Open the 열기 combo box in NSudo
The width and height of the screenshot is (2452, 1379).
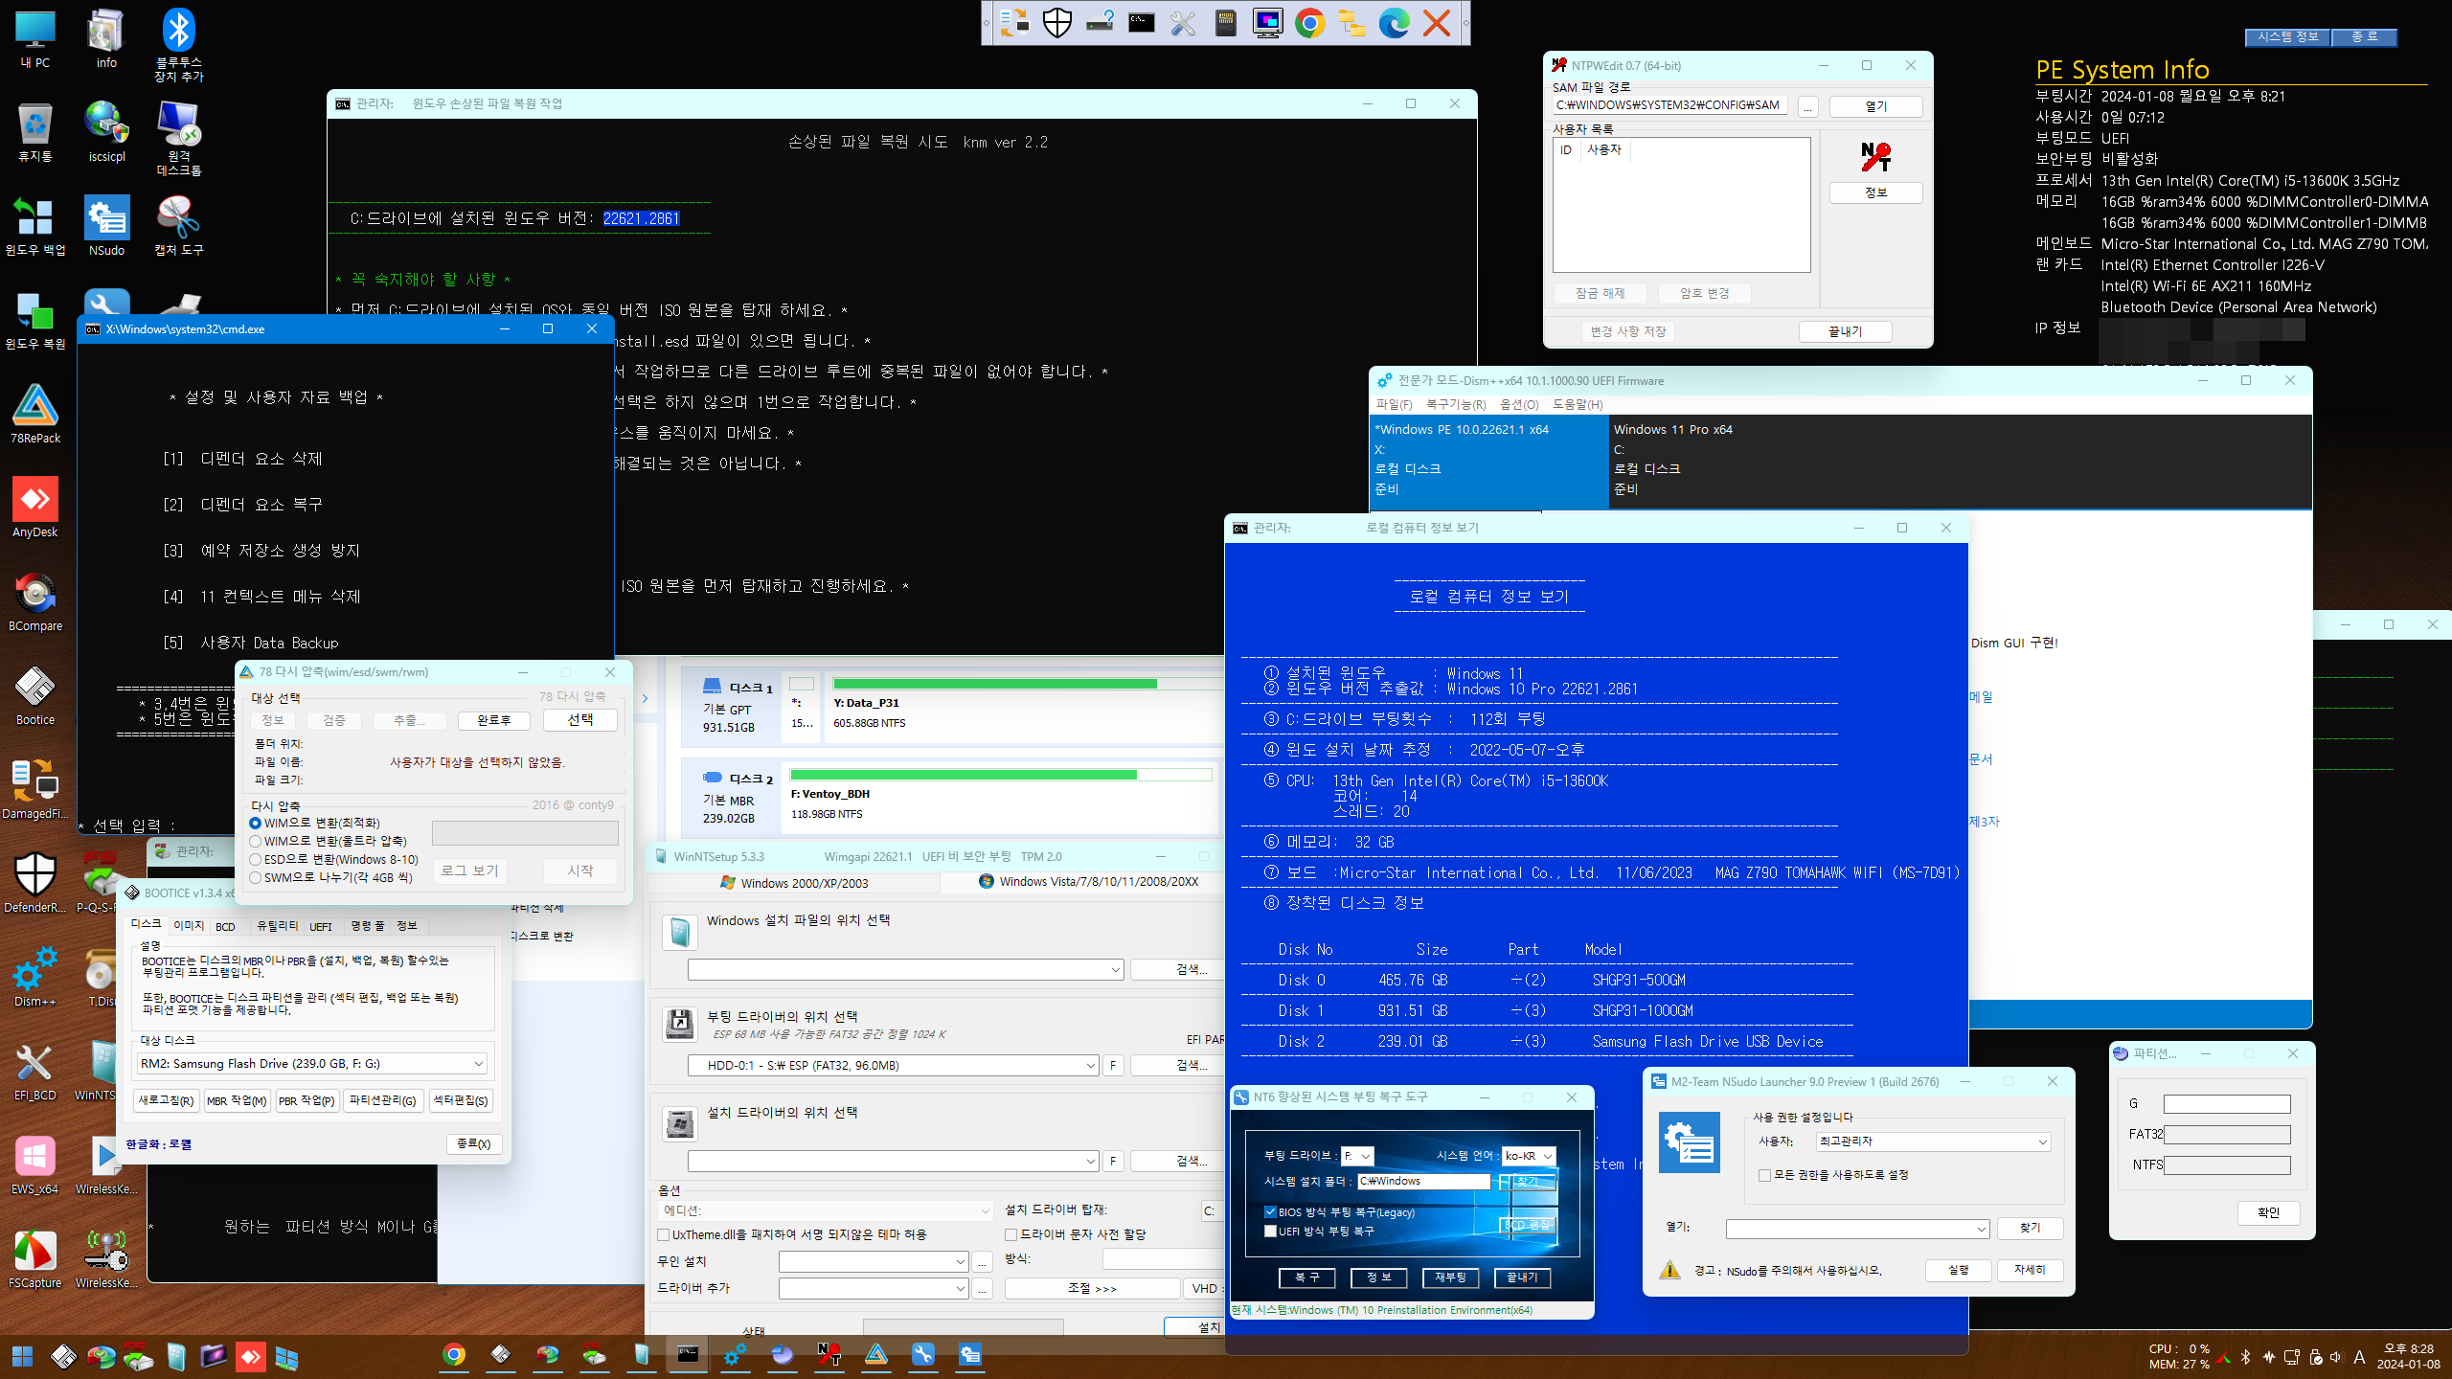pyautogui.click(x=1857, y=1229)
